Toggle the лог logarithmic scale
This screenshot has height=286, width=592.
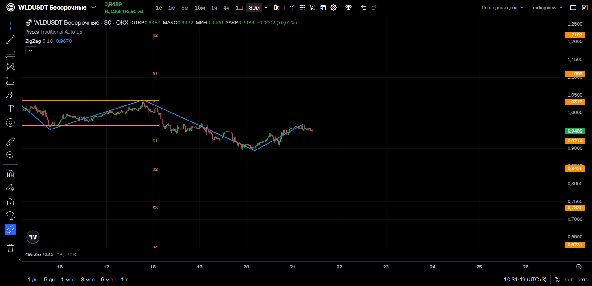[x=568, y=280]
